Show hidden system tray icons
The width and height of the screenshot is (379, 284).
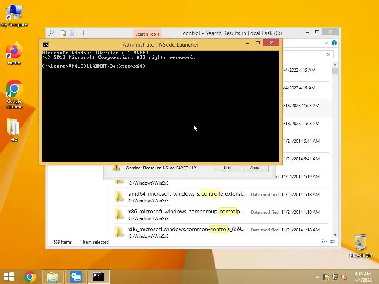pyautogui.click(x=317, y=277)
